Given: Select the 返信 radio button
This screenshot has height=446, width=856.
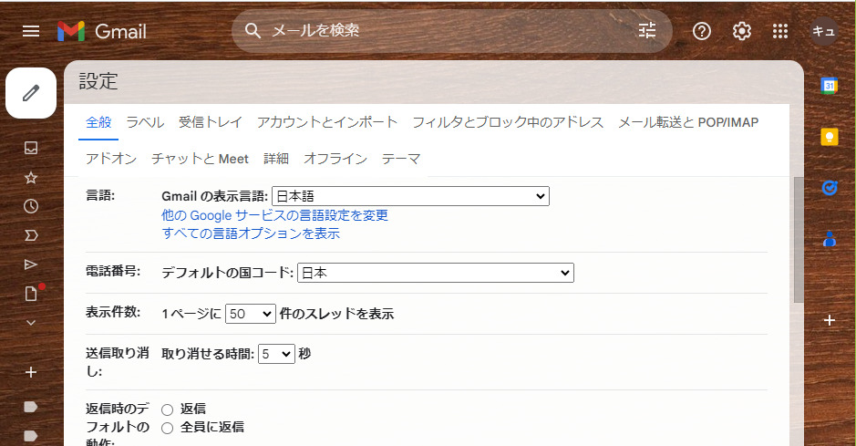Looking at the screenshot, I should coord(167,410).
